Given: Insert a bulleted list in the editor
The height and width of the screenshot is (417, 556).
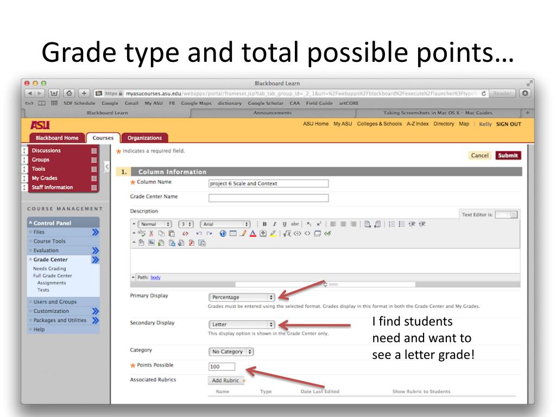Looking at the screenshot, I should pyautogui.click(x=402, y=224).
